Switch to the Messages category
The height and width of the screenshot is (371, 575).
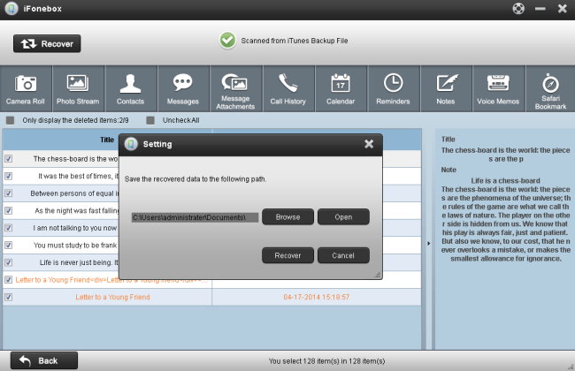[183, 89]
